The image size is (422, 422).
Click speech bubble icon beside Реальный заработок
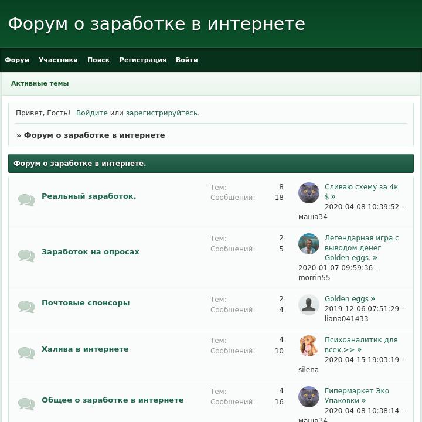click(x=26, y=200)
